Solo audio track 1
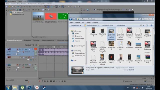 (x=33, y=49)
